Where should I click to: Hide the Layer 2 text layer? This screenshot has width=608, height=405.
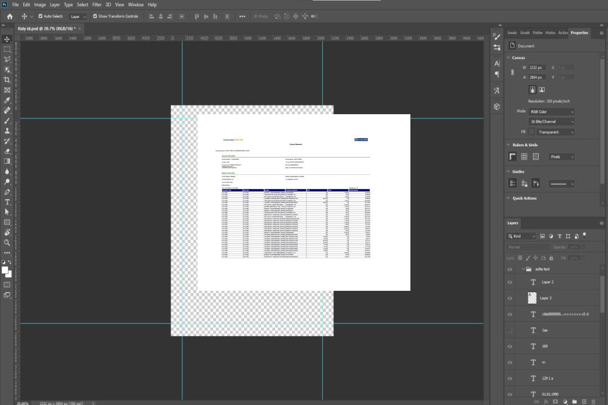pyautogui.click(x=510, y=282)
